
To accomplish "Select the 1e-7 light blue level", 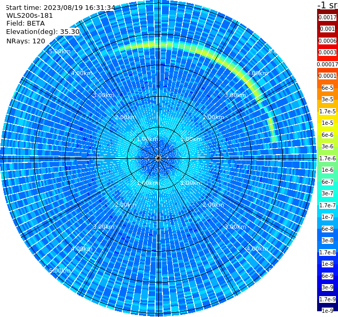I will [327, 217].
